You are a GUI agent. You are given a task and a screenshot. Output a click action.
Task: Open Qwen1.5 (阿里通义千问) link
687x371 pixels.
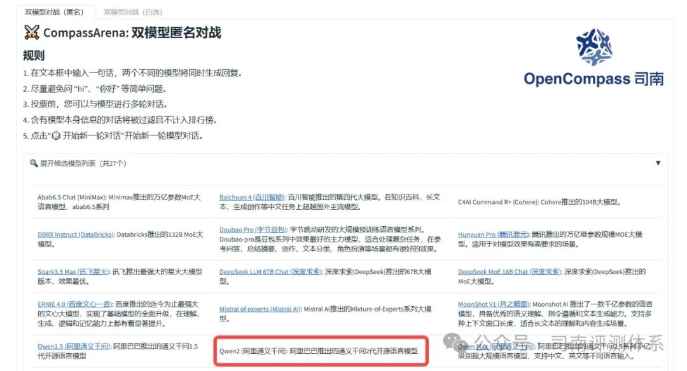[74, 346]
